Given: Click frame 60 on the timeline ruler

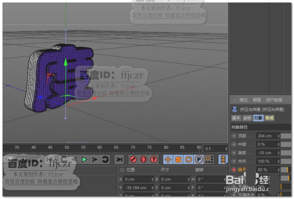Looking at the screenshot, I should (100, 147).
